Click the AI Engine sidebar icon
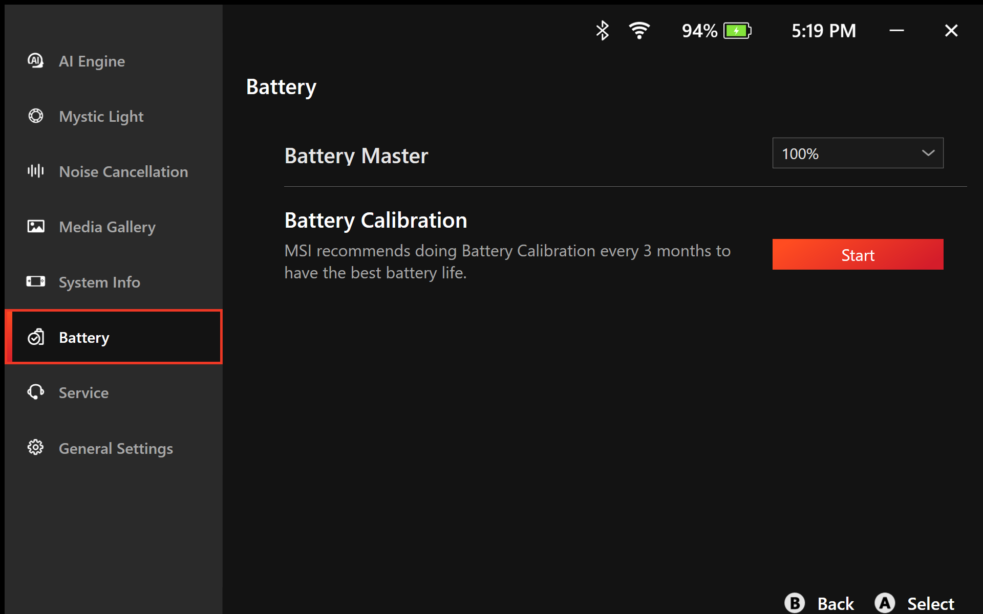The height and width of the screenshot is (614, 983). (x=35, y=61)
